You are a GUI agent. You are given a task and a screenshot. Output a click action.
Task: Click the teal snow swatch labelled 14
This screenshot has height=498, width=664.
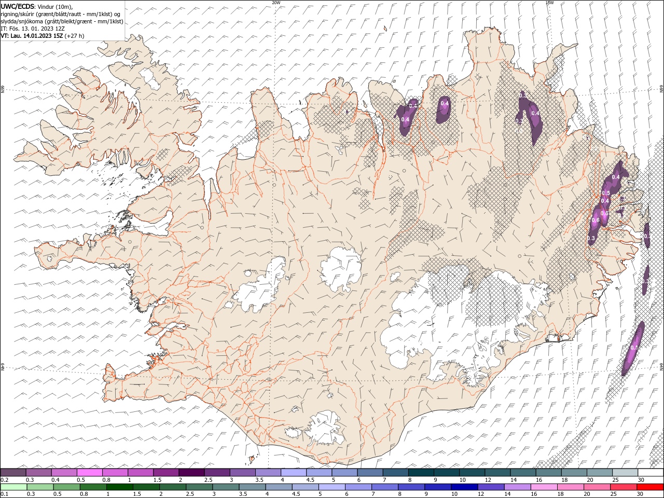point(523,473)
